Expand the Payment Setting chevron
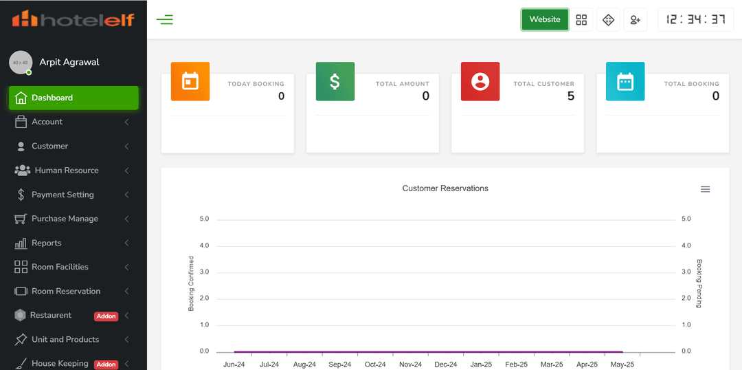 pyautogui.click(x=127, y=195)
